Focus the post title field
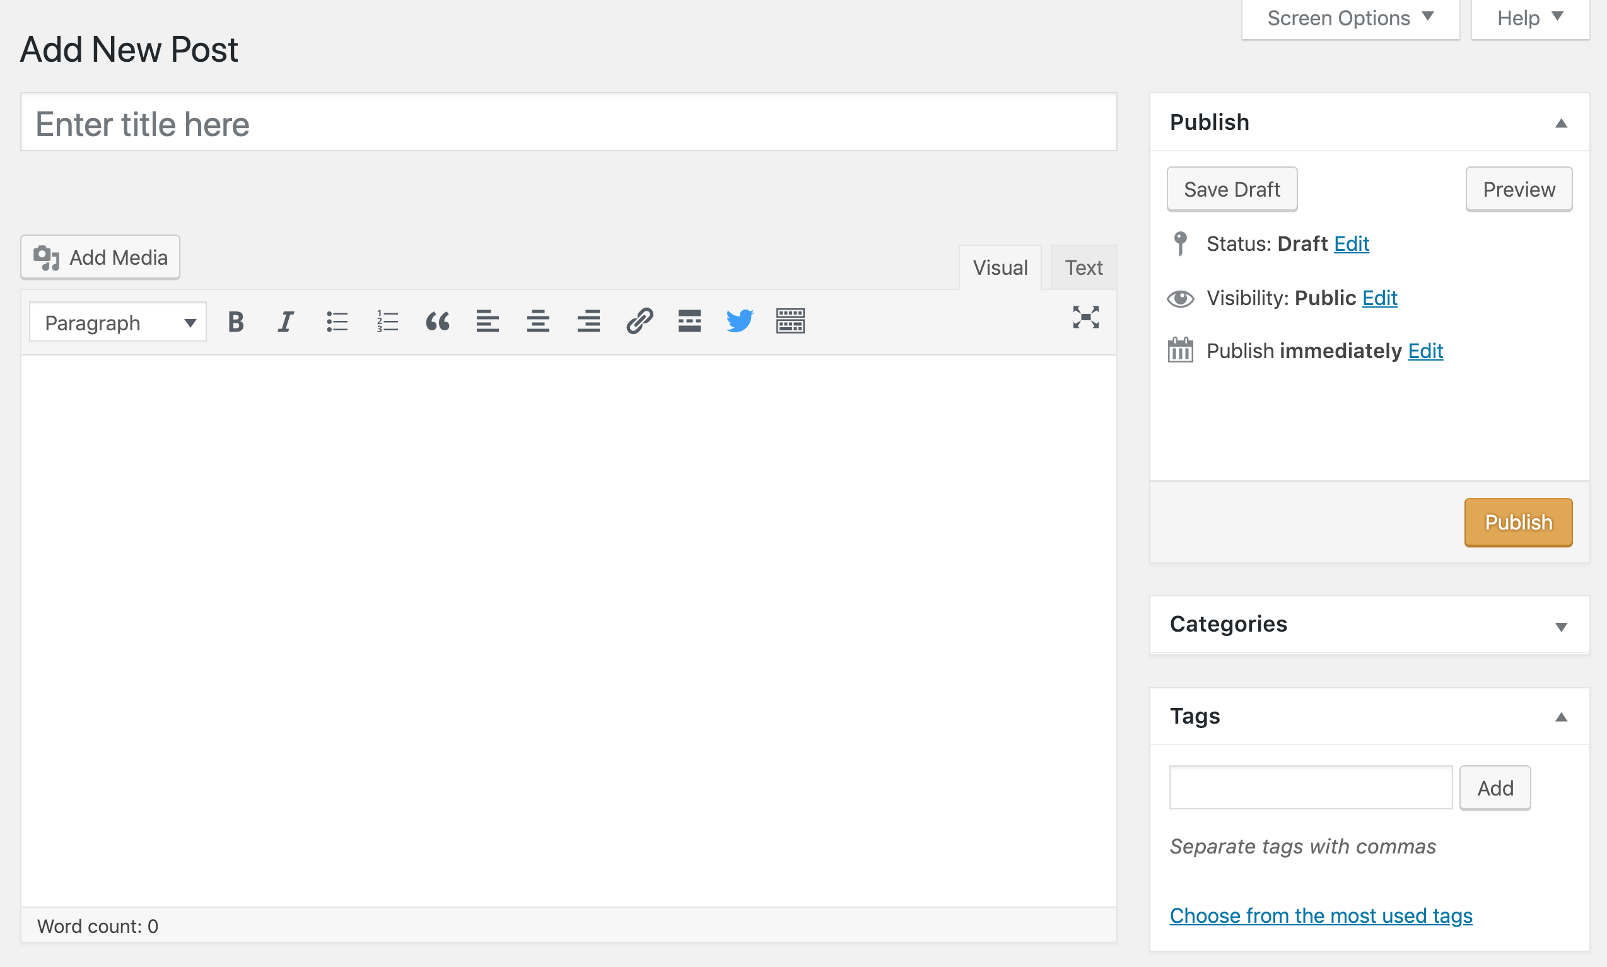 click(568, 123)
